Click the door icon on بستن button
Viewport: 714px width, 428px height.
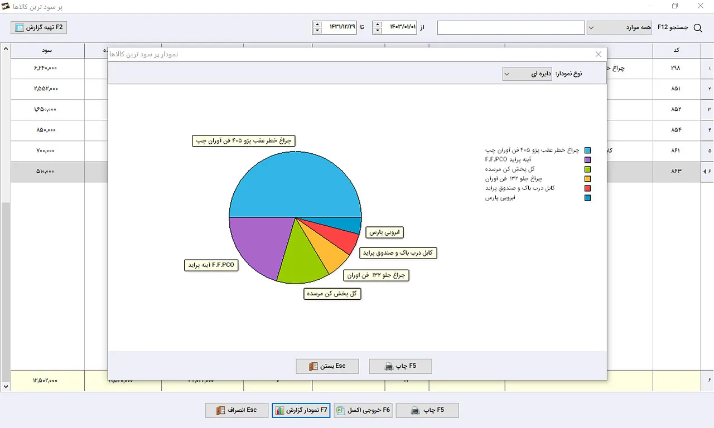[313, 367]
